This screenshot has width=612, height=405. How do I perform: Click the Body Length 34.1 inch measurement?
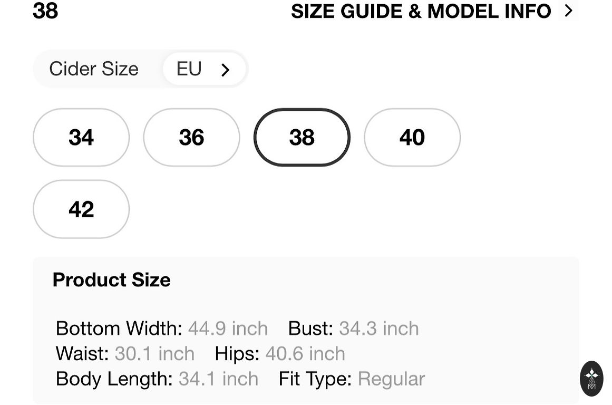coord(218,379)
